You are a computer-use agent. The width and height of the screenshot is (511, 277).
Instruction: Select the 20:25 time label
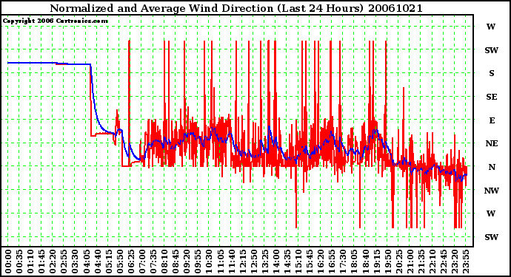click(398, 261)
